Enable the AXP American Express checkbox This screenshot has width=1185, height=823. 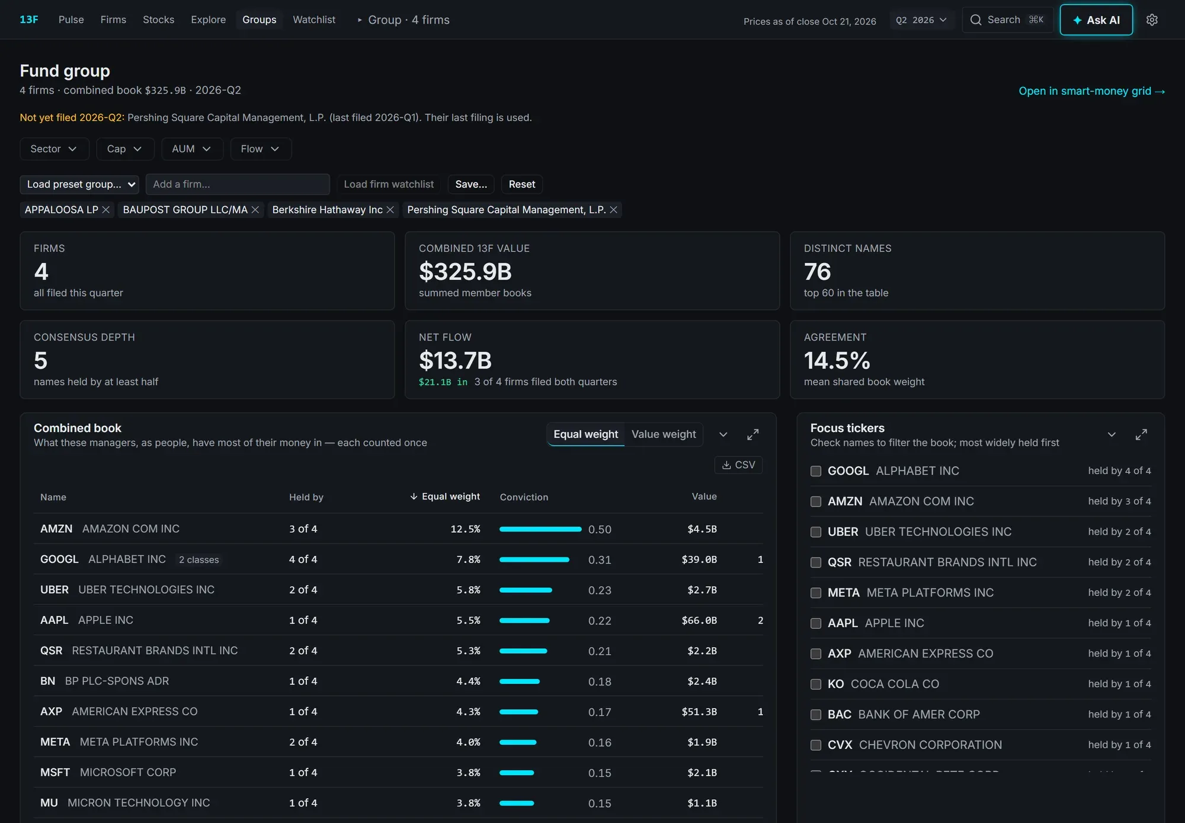pos(816,654)
